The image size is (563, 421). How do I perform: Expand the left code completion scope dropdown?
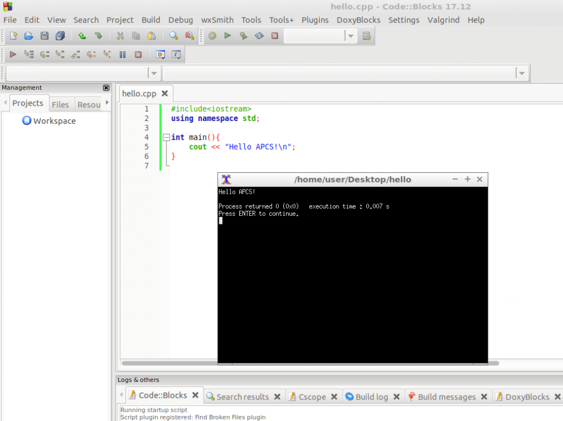pyautogui.click(x=154, y=73)
